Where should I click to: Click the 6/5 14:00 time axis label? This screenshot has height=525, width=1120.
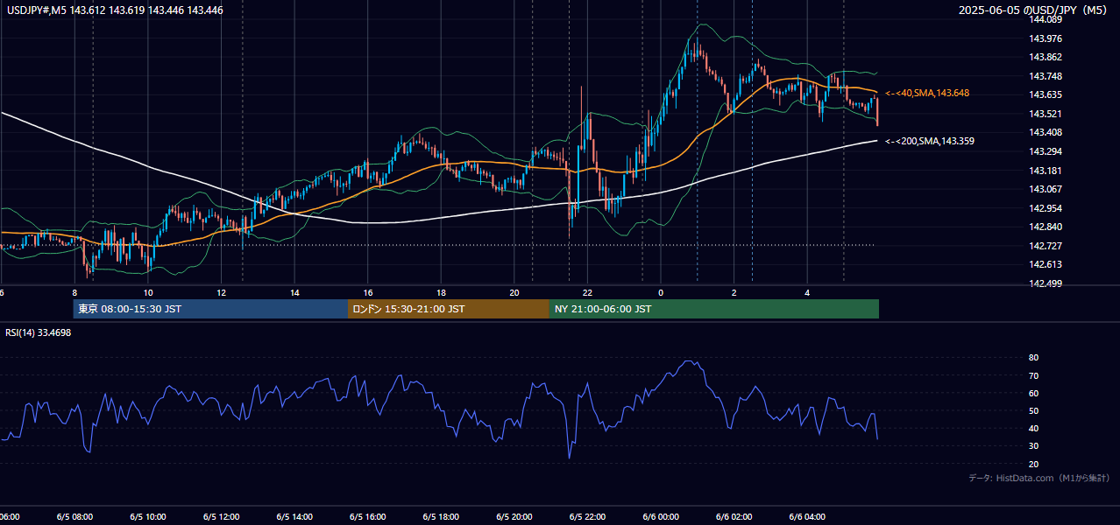coord(294,516)
